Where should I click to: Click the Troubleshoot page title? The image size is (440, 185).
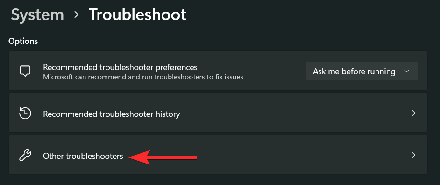coord(137,14)
